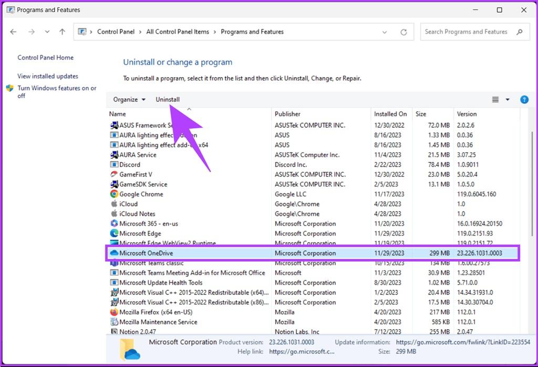Click the Control Panel icon in address bar

82,32
